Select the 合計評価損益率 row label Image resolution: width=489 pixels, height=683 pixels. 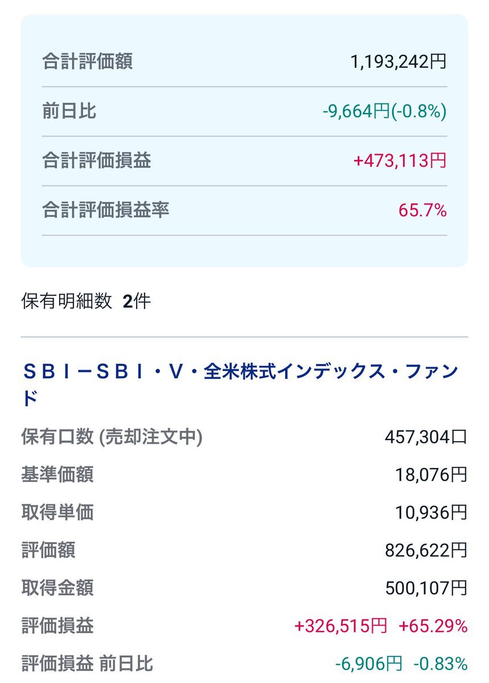tap(105, 210)
